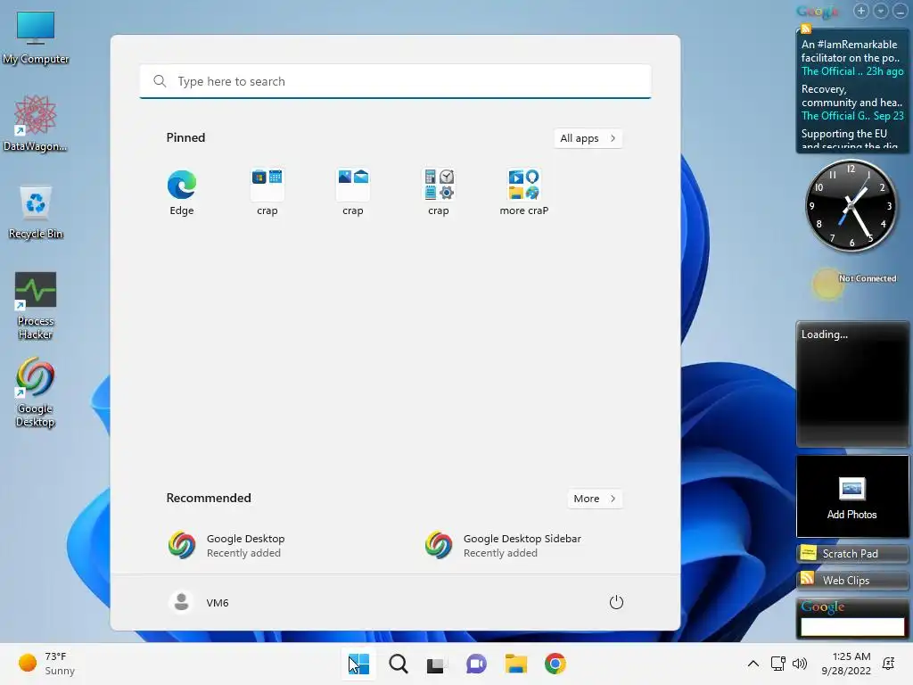Select Google Desktop desktop shortcut
Viewport: 913px width, 685px height.
pos(36,392)
